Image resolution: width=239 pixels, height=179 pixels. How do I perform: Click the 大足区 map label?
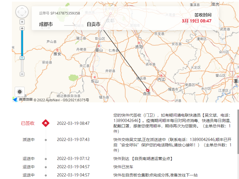[x=196, y=68]
